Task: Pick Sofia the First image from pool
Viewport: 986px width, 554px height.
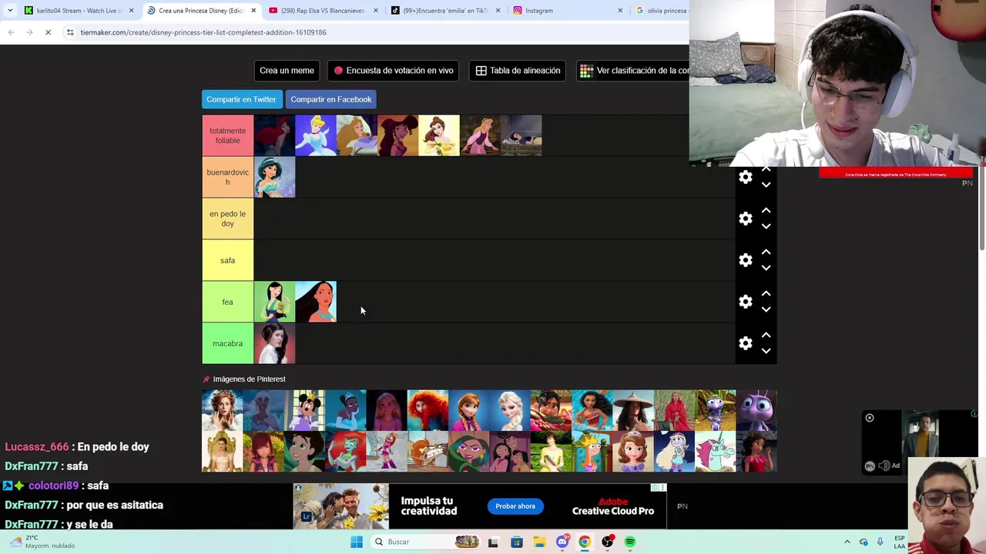Action: click(x=633, y=452)
